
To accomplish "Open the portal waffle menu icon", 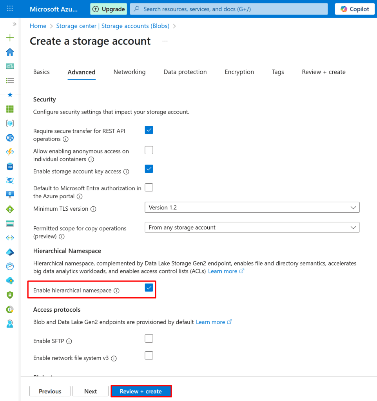I will pyautogui.click(x=10, y=9).
